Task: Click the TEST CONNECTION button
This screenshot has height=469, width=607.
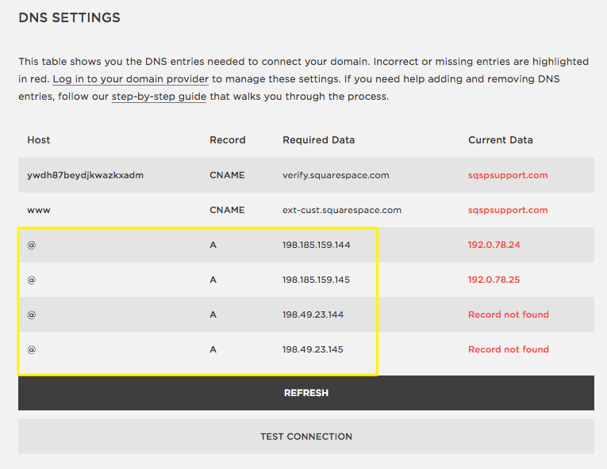Action: click(305, 437)
